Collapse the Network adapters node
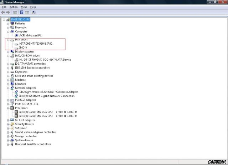Screen dimensions: 228x165 pyautogui.click(x=8, y=88)
